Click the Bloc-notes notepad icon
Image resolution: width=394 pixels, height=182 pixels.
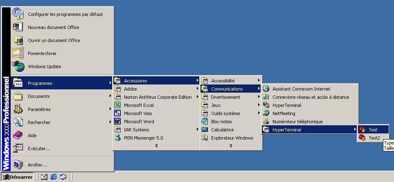point(205,121)
